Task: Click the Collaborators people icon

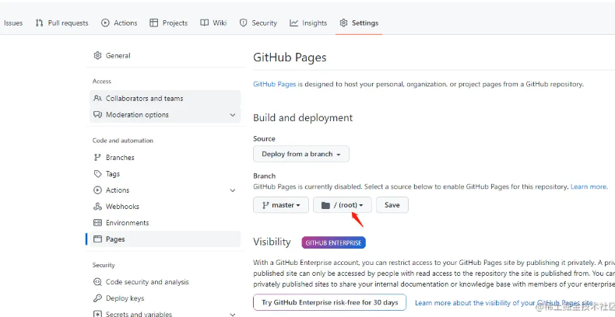Action: coord(97,98)
